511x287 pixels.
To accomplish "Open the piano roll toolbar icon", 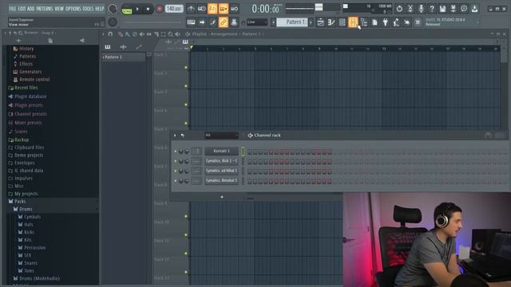I will tap(331, 22).
